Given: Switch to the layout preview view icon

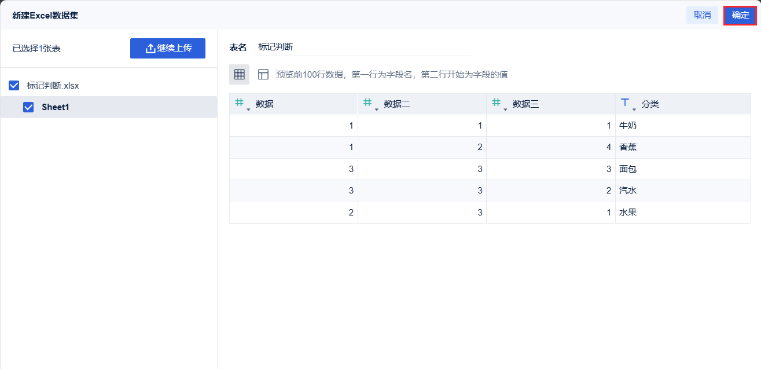Looking at the screenshot, I should tap(263, 74).
